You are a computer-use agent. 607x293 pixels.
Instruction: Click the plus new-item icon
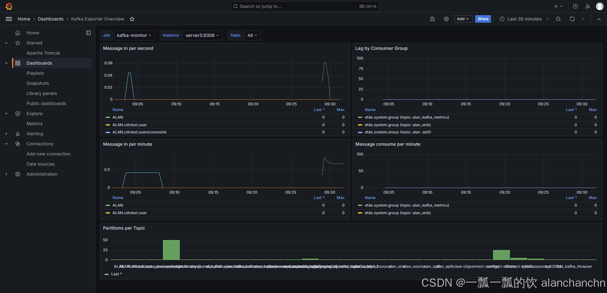[556, 6]
